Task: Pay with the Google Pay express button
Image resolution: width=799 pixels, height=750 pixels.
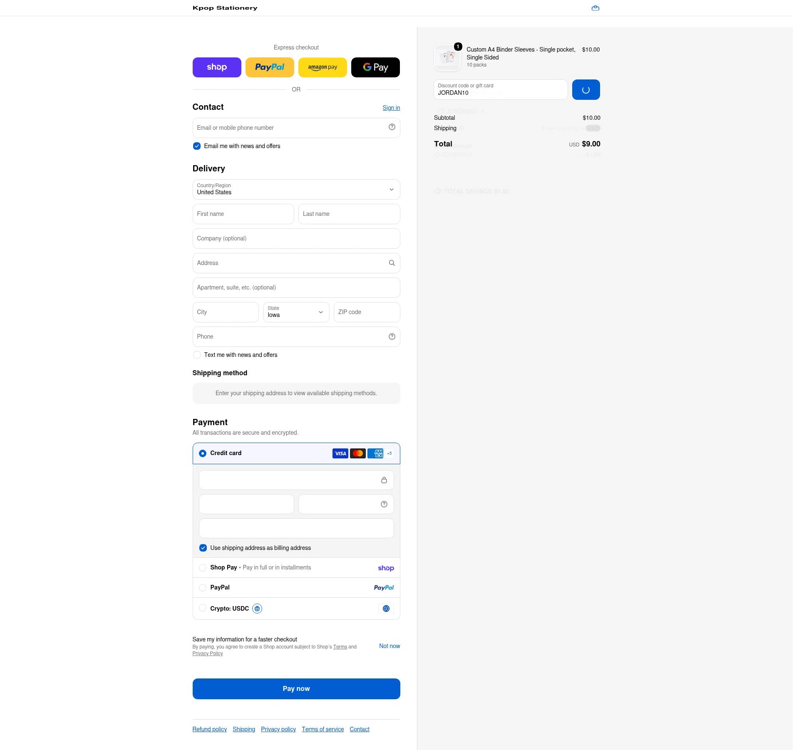Action: tap(375, 67)
